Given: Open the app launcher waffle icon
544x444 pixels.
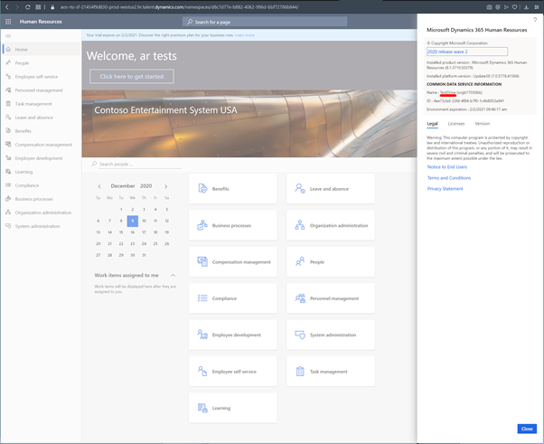Looking at the screenshot, I should 8,22.
